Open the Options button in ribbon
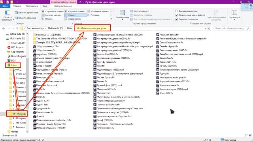Viewport: 253px width, 142px height. [234, 15]
